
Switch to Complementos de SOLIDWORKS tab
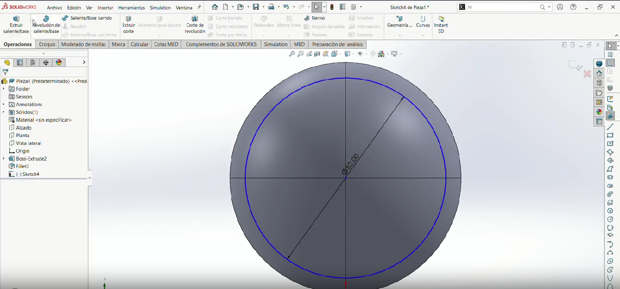tap(221, 44)
